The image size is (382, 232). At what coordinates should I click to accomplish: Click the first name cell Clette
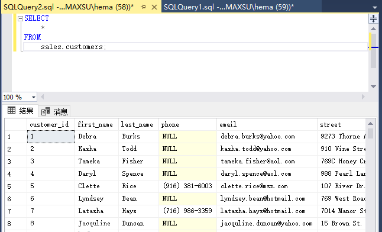97,186
